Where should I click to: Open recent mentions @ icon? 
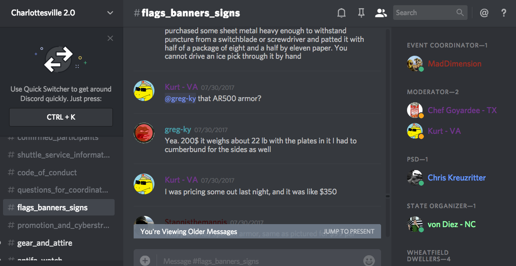tap(484, 13)
